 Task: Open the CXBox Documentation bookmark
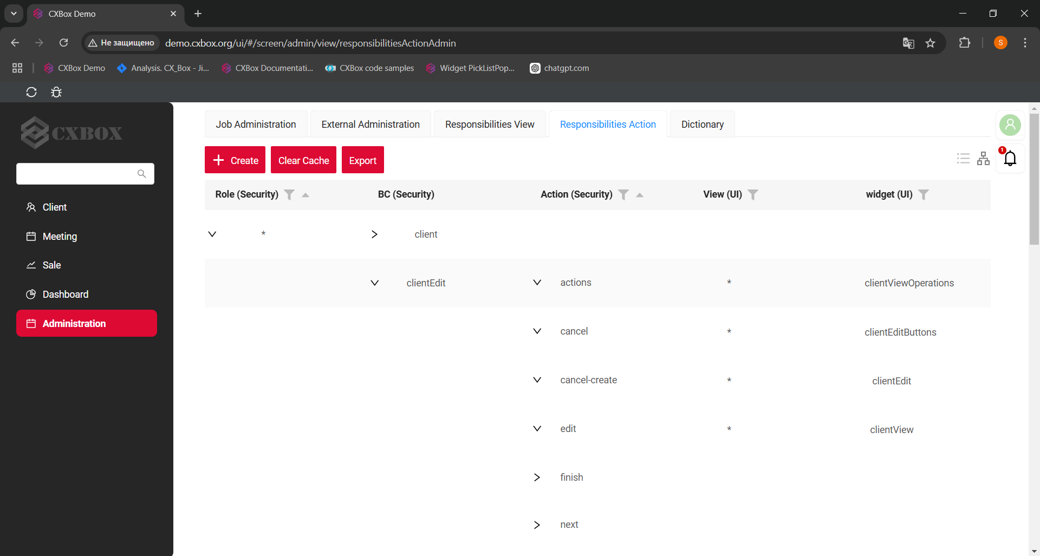tap(268, 68)
